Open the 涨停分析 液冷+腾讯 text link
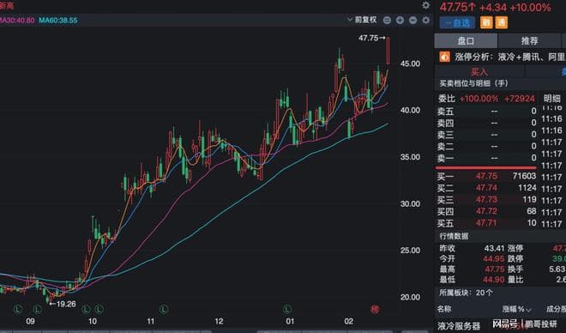Viewport: 566px width, 333px height. point(509,57)
